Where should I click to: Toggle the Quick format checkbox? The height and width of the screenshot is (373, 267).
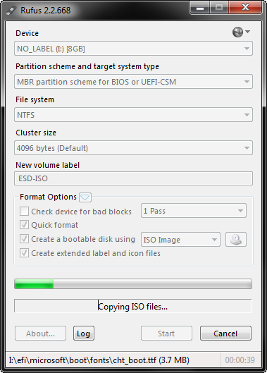[24, 225]
